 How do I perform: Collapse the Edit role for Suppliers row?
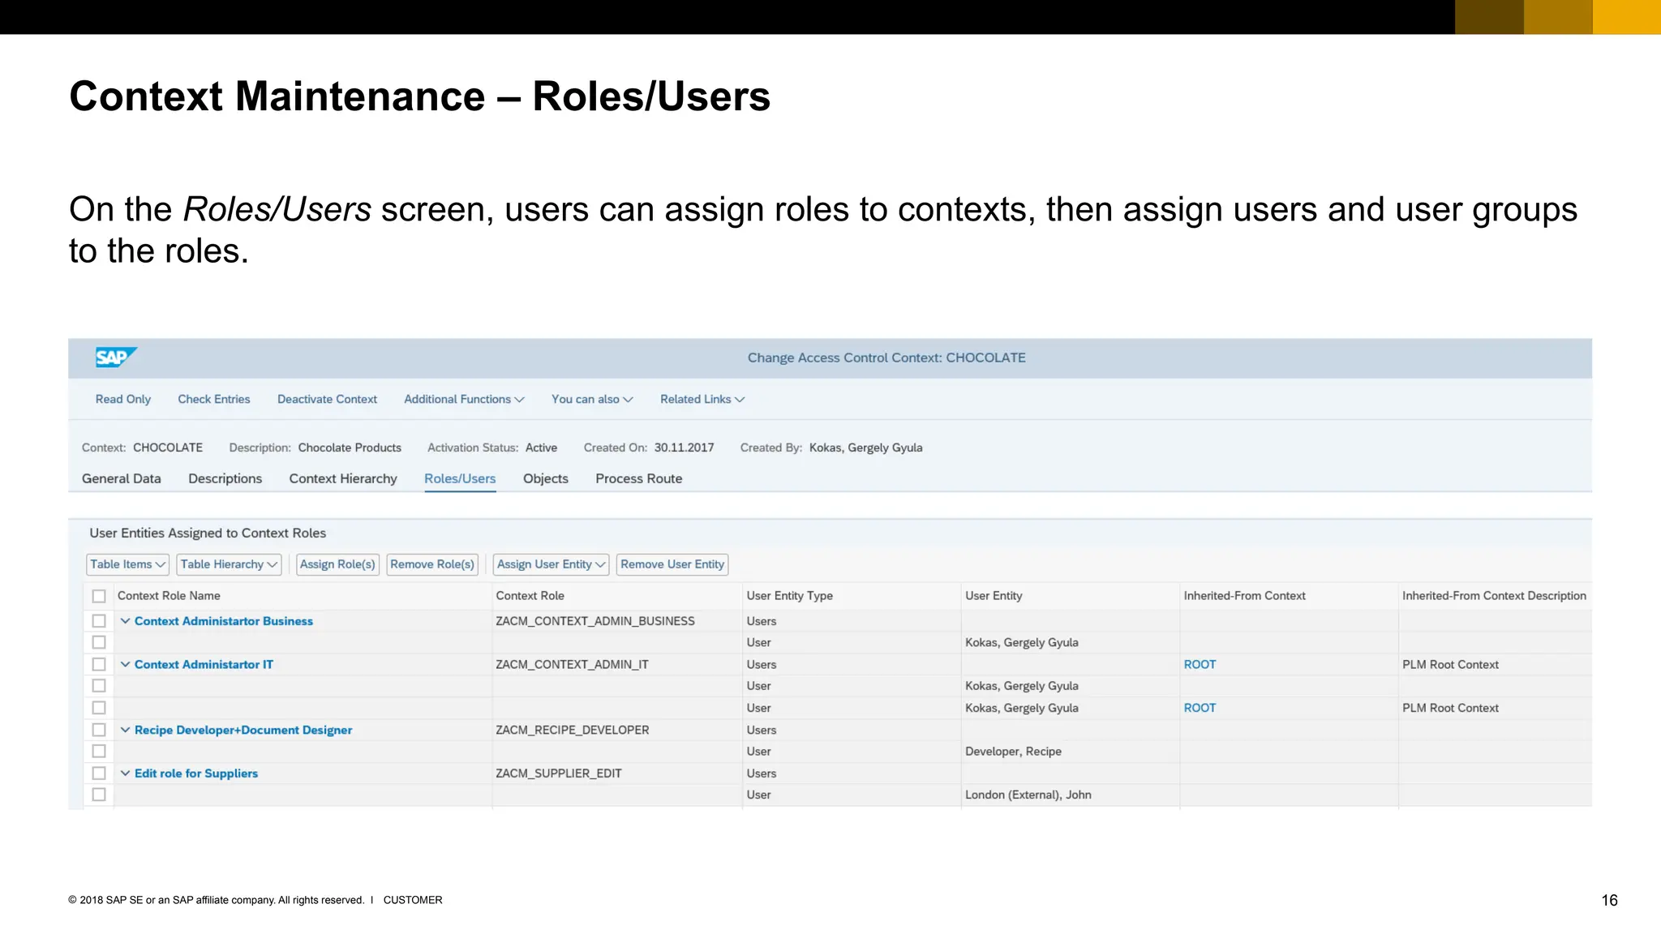125,773
